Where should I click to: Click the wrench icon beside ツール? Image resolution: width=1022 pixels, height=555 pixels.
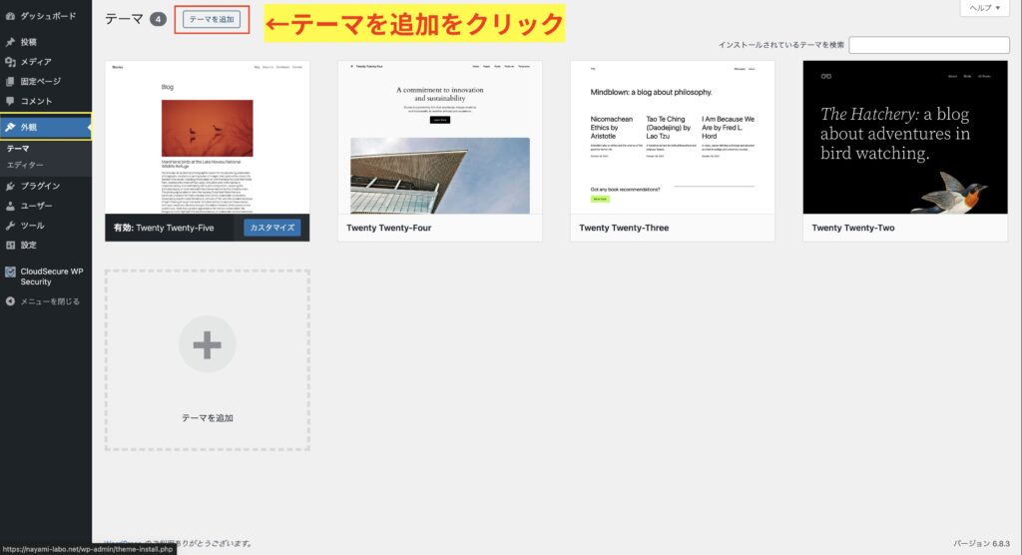click(x=10, y=226)
